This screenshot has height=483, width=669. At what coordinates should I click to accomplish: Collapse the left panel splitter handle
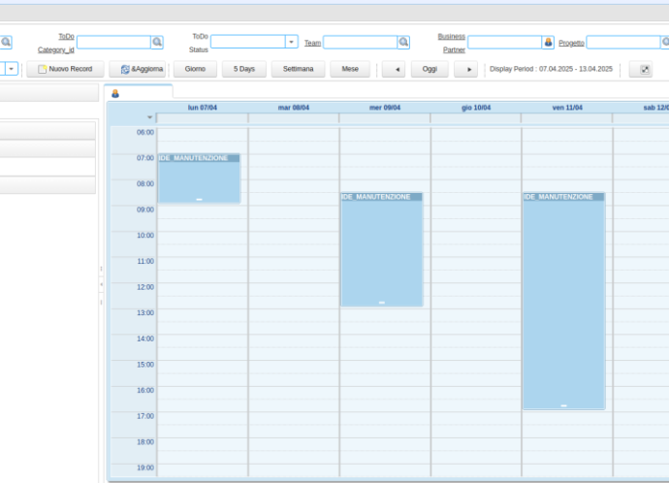101,285
